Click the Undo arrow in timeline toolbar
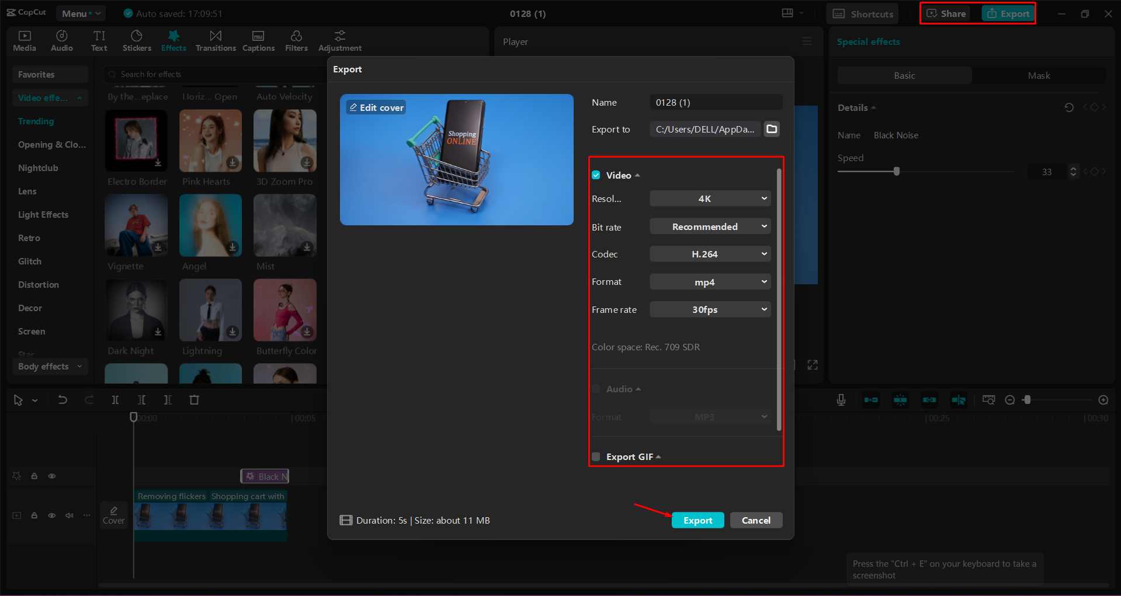1121x596 pixels. pos(63,400)
